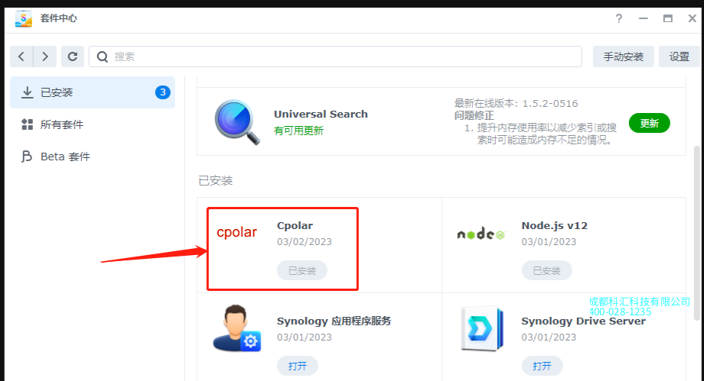This screenshot has width=704, height=381.
Task: Click the back navigation arrow
Action: (21, 57)
